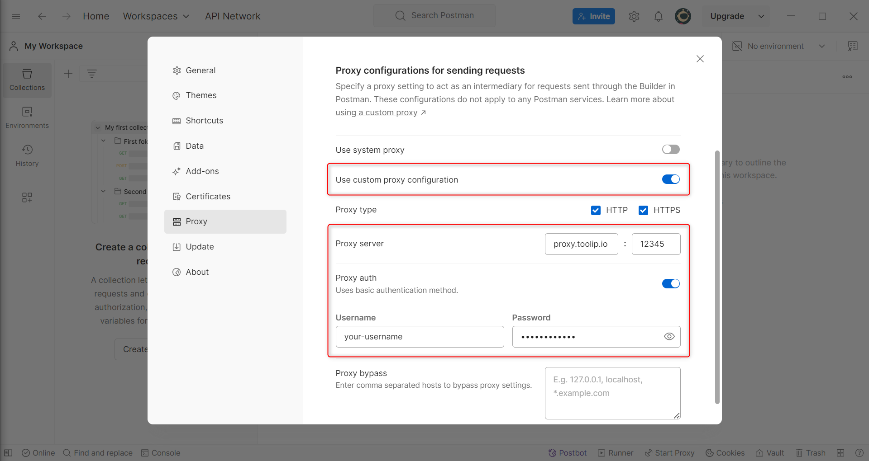Screen dimensions: 869x461
Task: Click the Invite button
Action: 593,16
